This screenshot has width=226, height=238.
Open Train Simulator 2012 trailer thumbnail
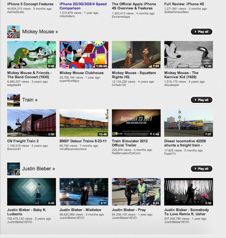pos(136,123)
